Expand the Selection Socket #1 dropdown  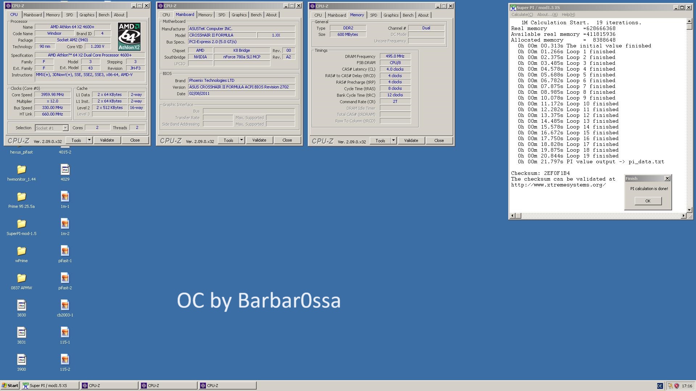[x=65, y=128]
